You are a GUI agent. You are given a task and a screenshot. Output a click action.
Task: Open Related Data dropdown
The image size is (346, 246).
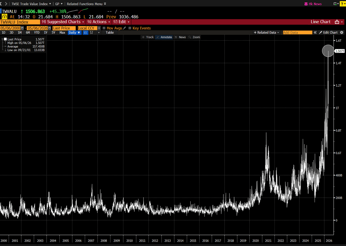266,33
